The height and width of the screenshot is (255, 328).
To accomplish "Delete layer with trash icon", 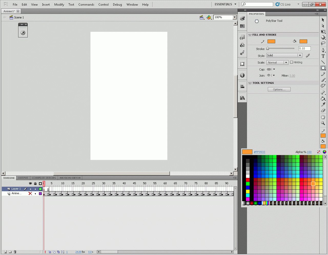I will [x=15, y=252].
